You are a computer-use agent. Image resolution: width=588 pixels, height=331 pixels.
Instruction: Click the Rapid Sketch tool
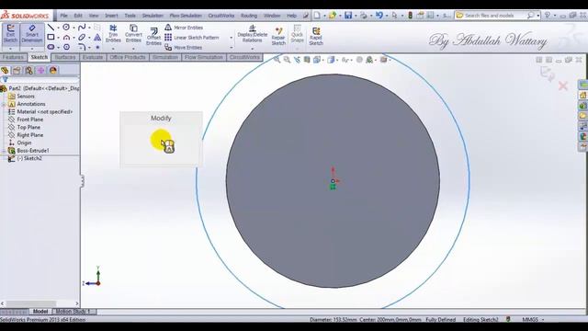(316, 36)
